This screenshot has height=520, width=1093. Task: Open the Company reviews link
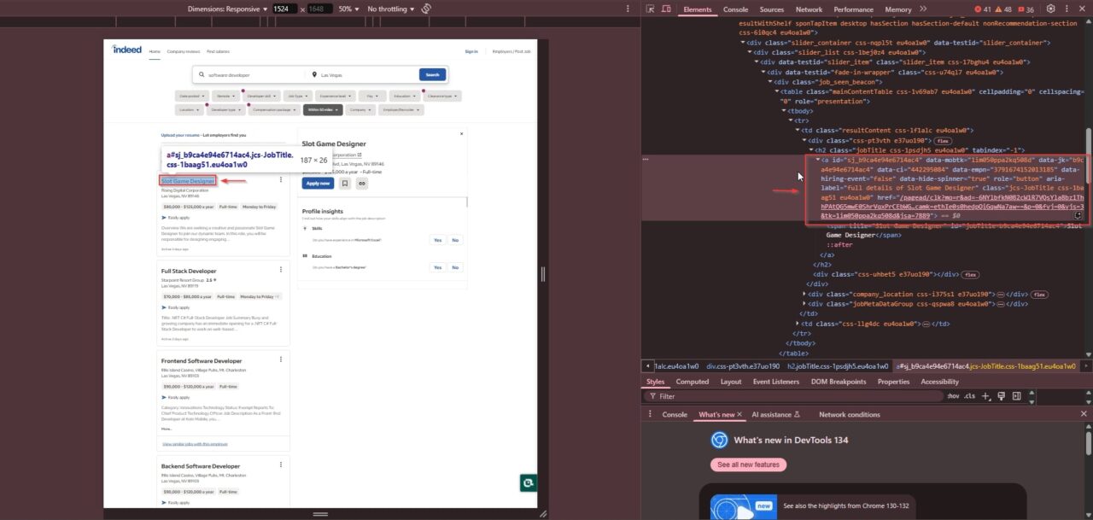[182, 51]
